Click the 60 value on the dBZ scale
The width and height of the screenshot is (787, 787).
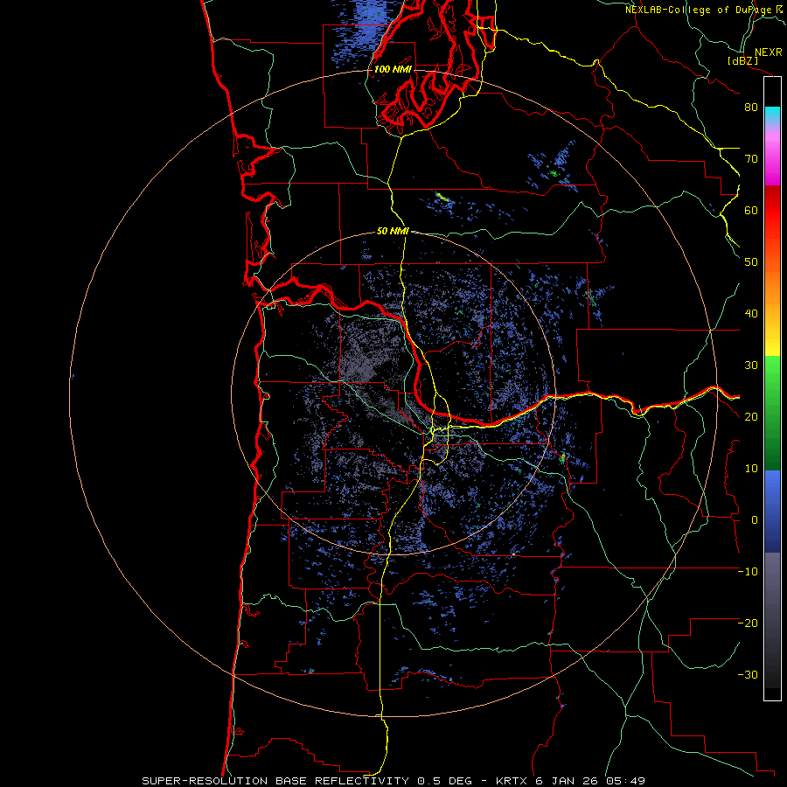(x=751, y=211)
